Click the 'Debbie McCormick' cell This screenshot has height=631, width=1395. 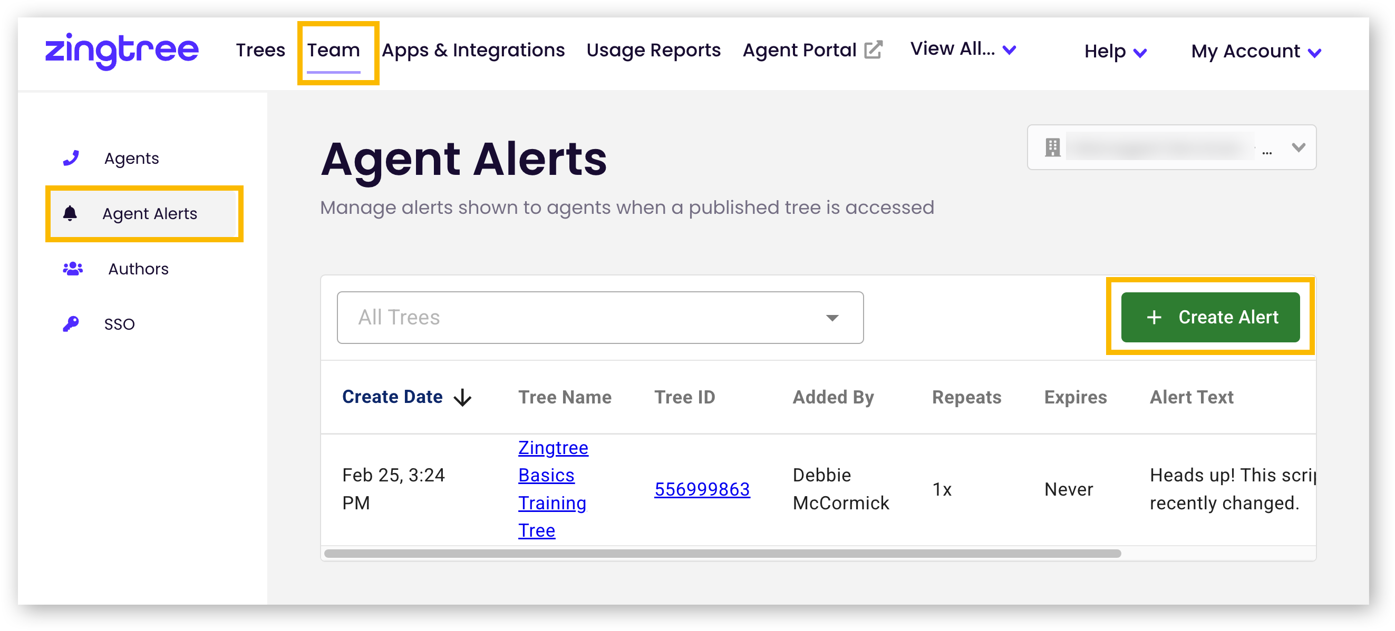point(840,489)
